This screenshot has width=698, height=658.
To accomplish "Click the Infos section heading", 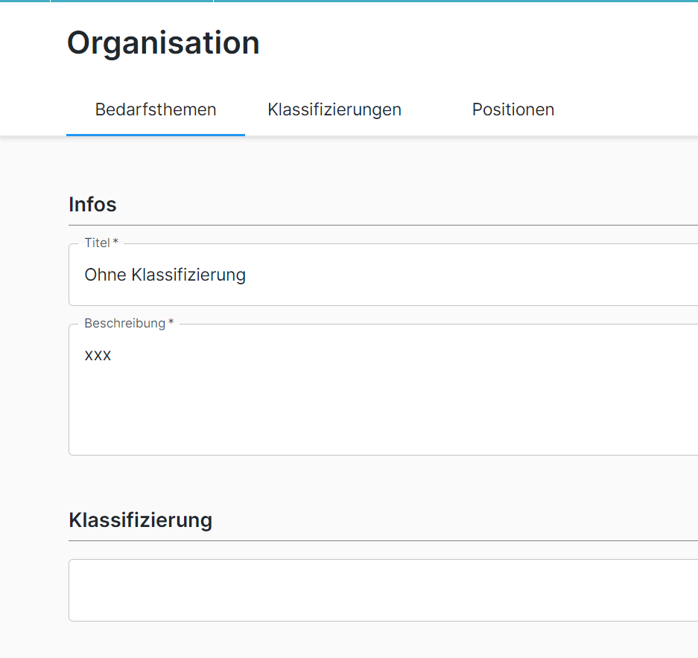I will (92, 205).
